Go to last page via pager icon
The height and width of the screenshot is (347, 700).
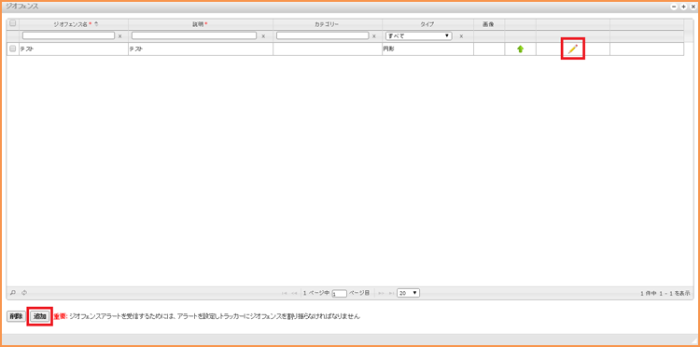[x=391, y=293]
